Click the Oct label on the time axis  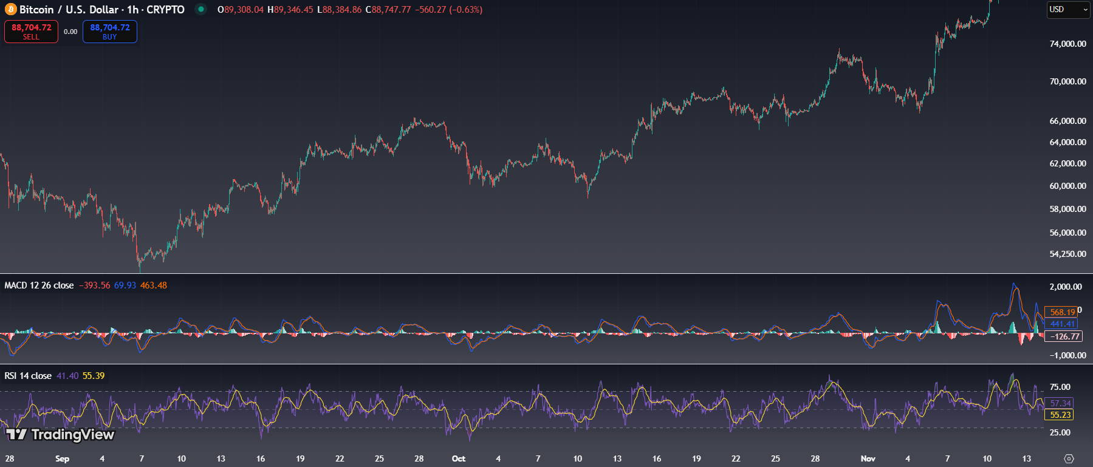(x=459, y=458)
